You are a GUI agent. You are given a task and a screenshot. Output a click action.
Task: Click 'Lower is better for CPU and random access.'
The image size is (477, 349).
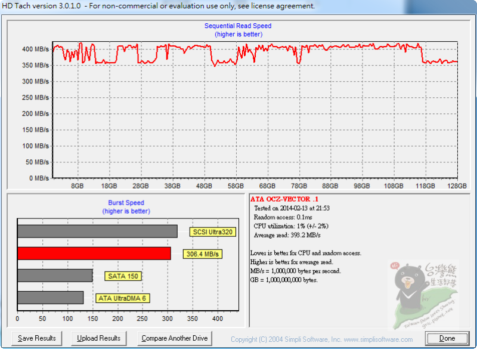pos(306,253)
